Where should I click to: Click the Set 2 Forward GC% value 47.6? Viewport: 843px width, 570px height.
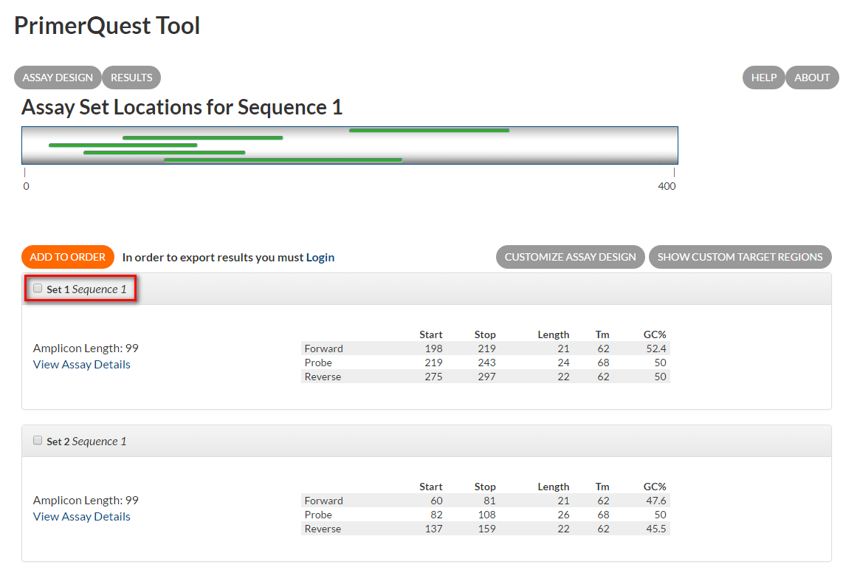point(656,501)
